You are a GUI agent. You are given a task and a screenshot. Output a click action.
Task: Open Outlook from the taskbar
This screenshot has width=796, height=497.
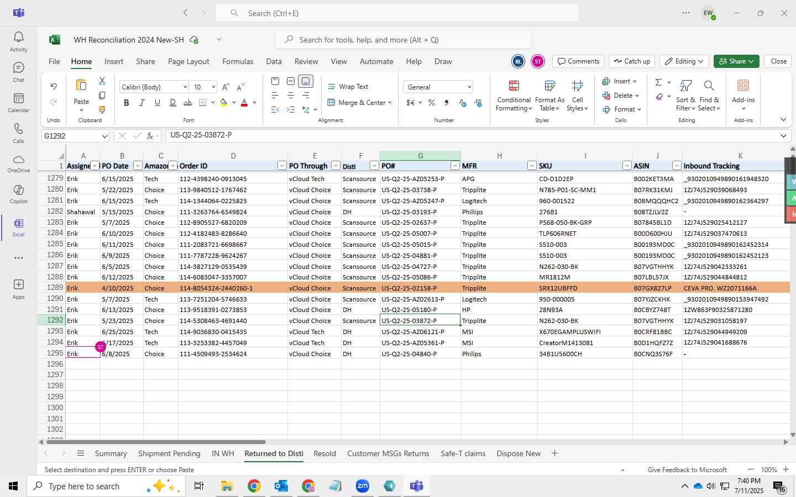(281, 486)
